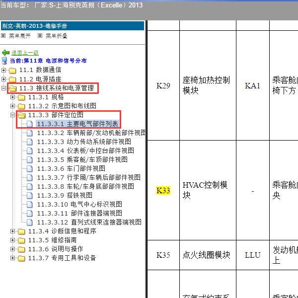Open 11.3.3.8 车轮/车身底部部件视图
The width and height of the screenshot is (298, 298).
pos(85,186)
